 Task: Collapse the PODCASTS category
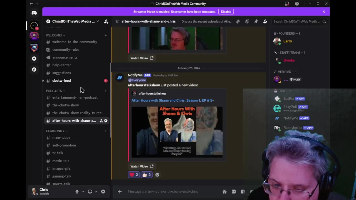(55, 91)
